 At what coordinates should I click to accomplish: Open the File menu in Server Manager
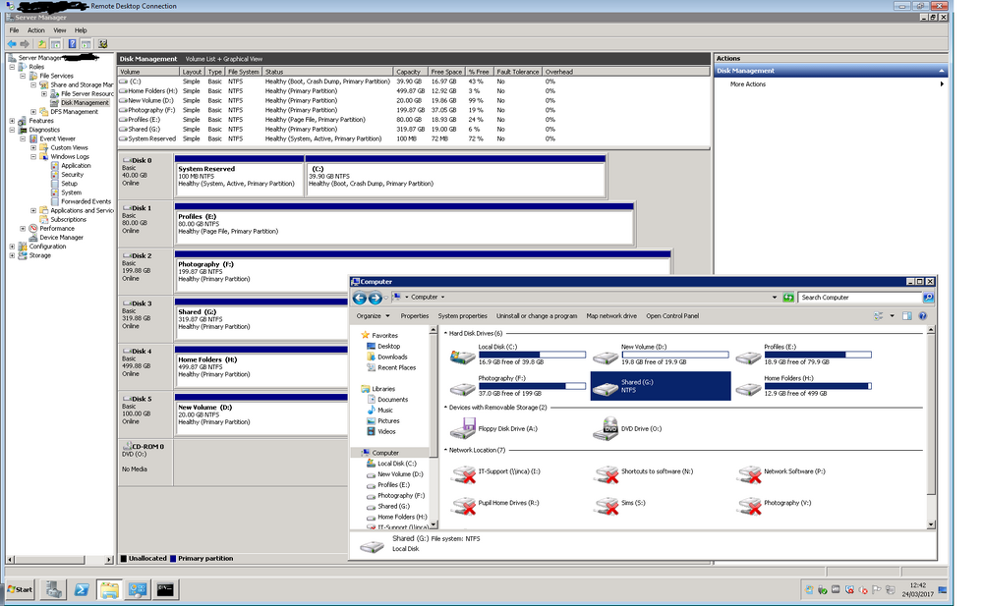(15, 30)
